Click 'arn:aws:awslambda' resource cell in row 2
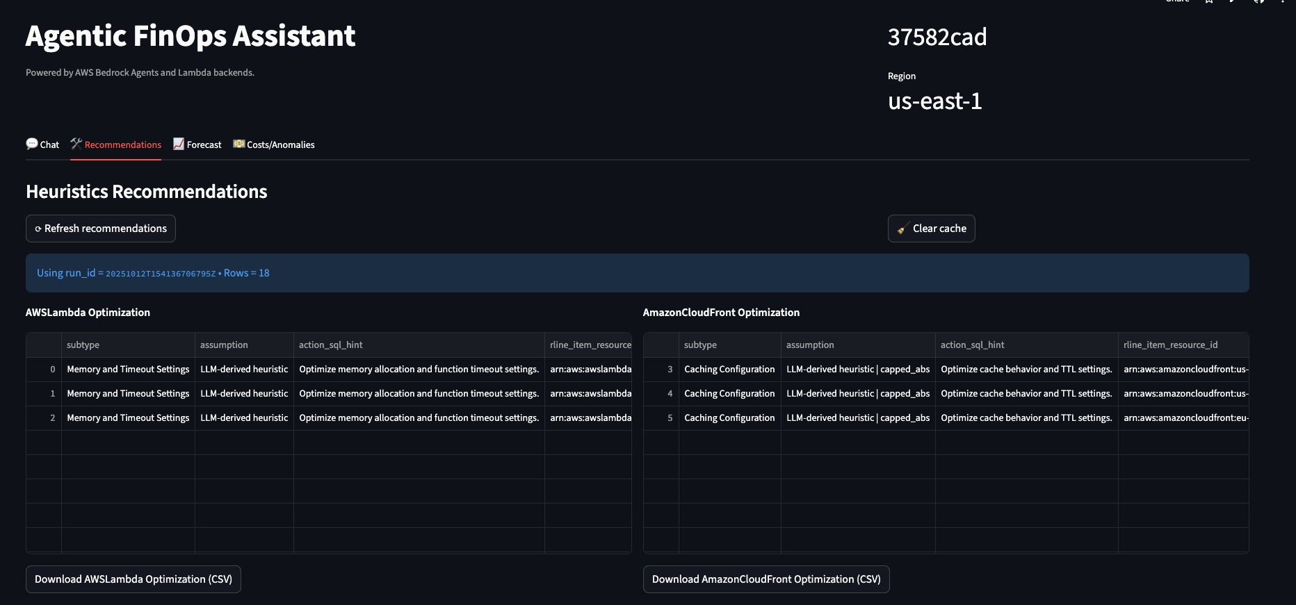The height and width of the screenshot is (605, 1296). tap(588, 418)
